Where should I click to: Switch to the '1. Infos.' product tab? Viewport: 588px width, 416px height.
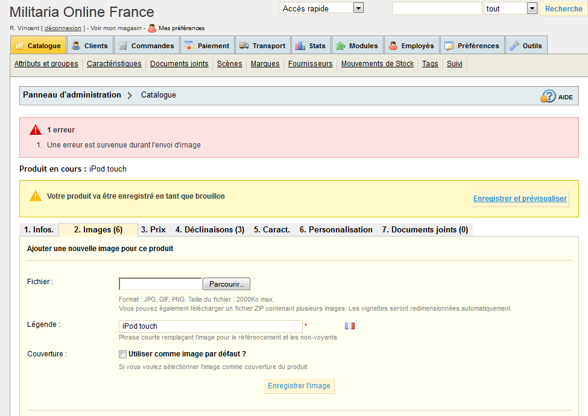click(39, 229)
